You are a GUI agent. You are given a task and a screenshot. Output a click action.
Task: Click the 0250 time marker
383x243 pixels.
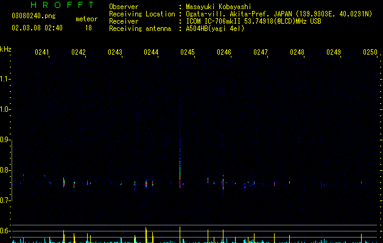point(370,52)
